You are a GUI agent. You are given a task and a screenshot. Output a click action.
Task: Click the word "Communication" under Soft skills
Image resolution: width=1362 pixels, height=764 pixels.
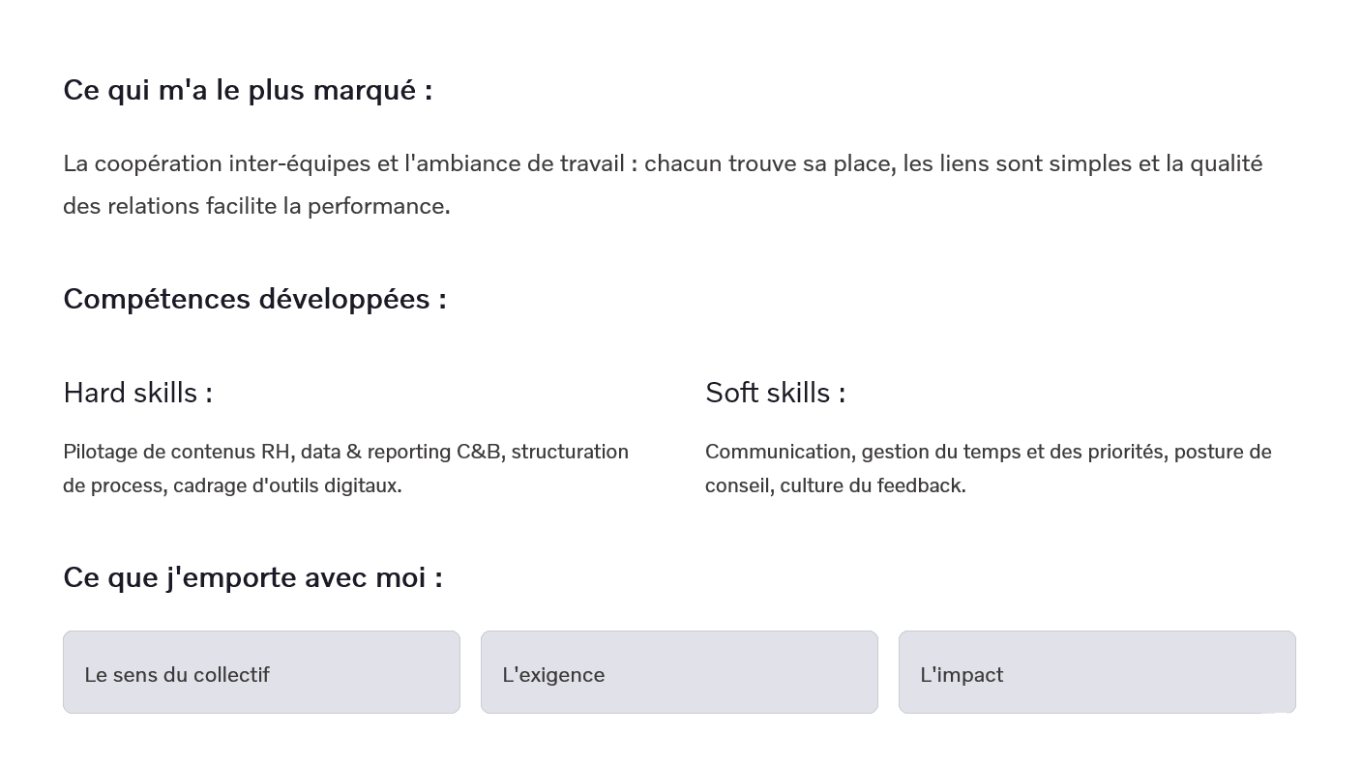click(x=778, y=452)
